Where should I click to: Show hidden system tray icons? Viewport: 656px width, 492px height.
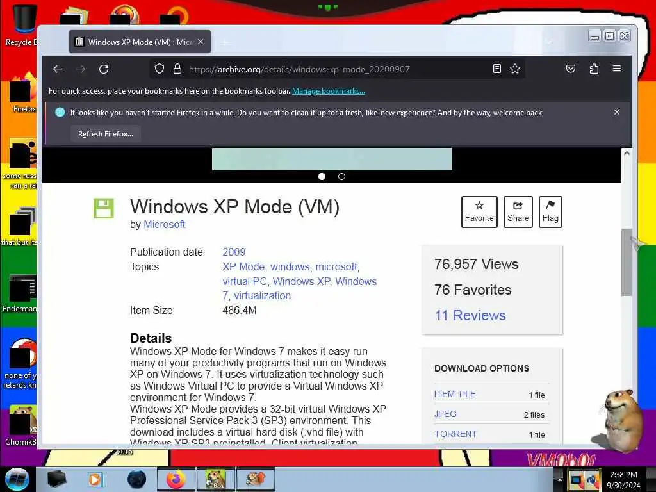point(560,479)
